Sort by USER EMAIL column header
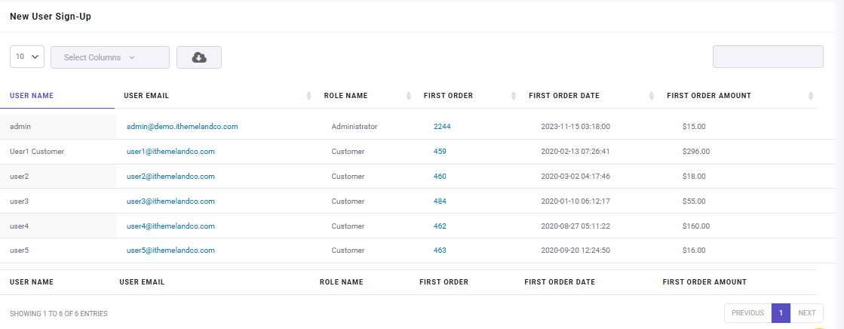 [146, 96]
